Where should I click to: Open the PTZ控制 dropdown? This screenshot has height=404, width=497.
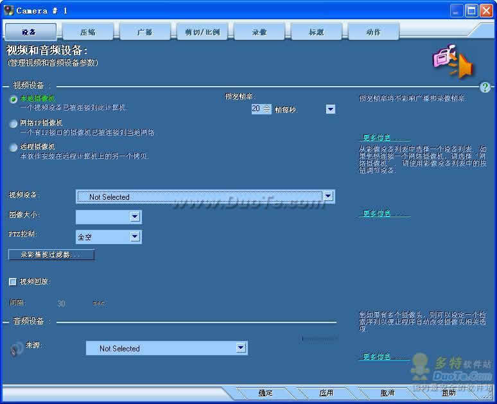point(135,236)
